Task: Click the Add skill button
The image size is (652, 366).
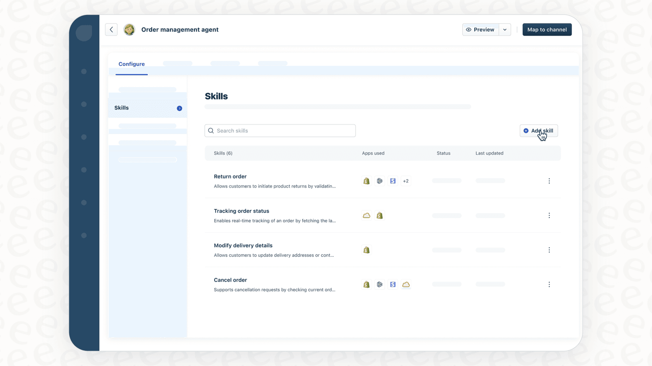Action: click(539, 131)
